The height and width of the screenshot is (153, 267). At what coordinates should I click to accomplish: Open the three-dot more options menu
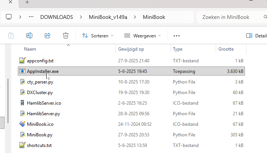pyautogui.click(x=176, y=36)
